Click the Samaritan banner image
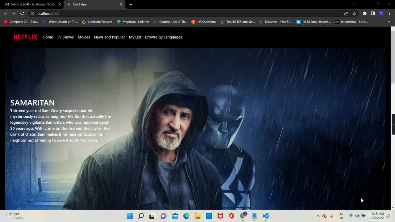This screenshot has width=395, height=222. pyautogui.click(x=195, y=129)
